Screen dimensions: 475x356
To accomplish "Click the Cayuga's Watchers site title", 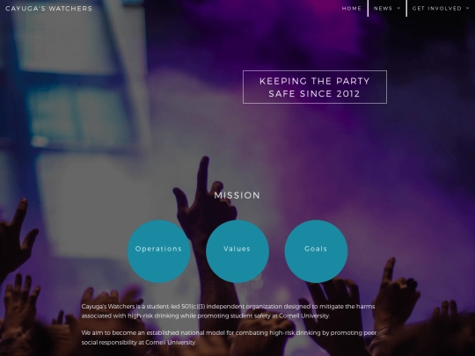I will pyautogui.click(x=48, y=9).
